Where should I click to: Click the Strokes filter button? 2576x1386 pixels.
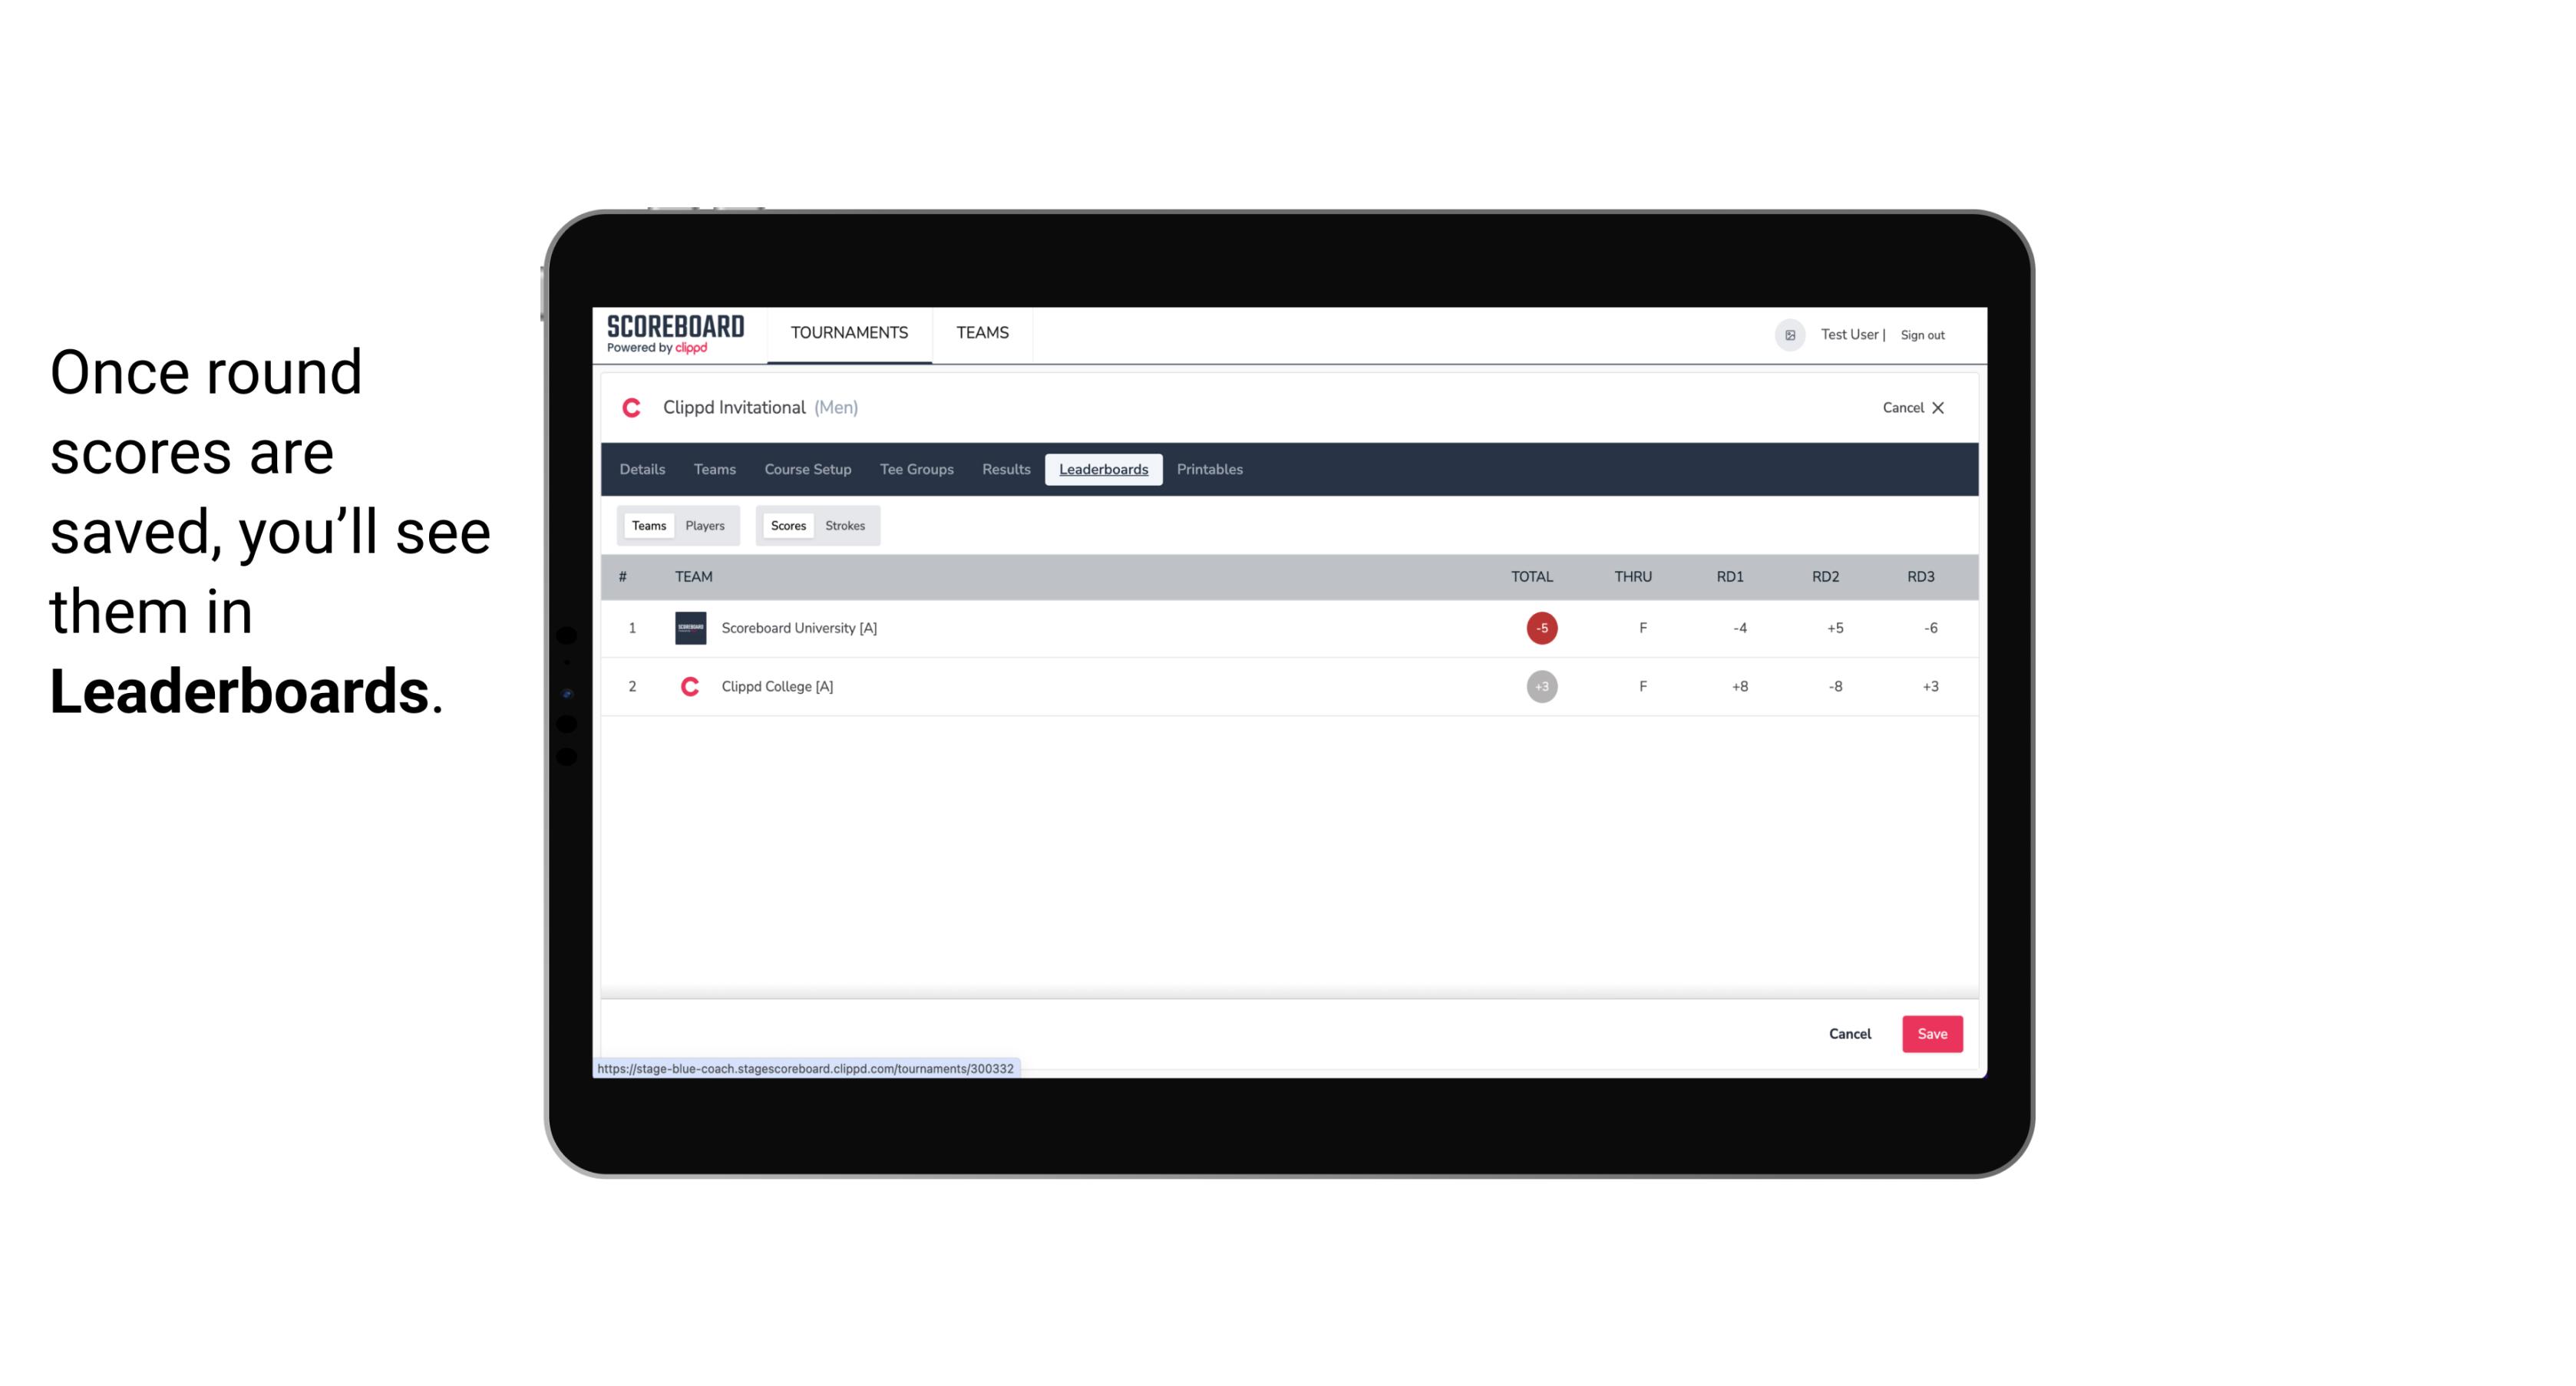[x=845, y=524]
